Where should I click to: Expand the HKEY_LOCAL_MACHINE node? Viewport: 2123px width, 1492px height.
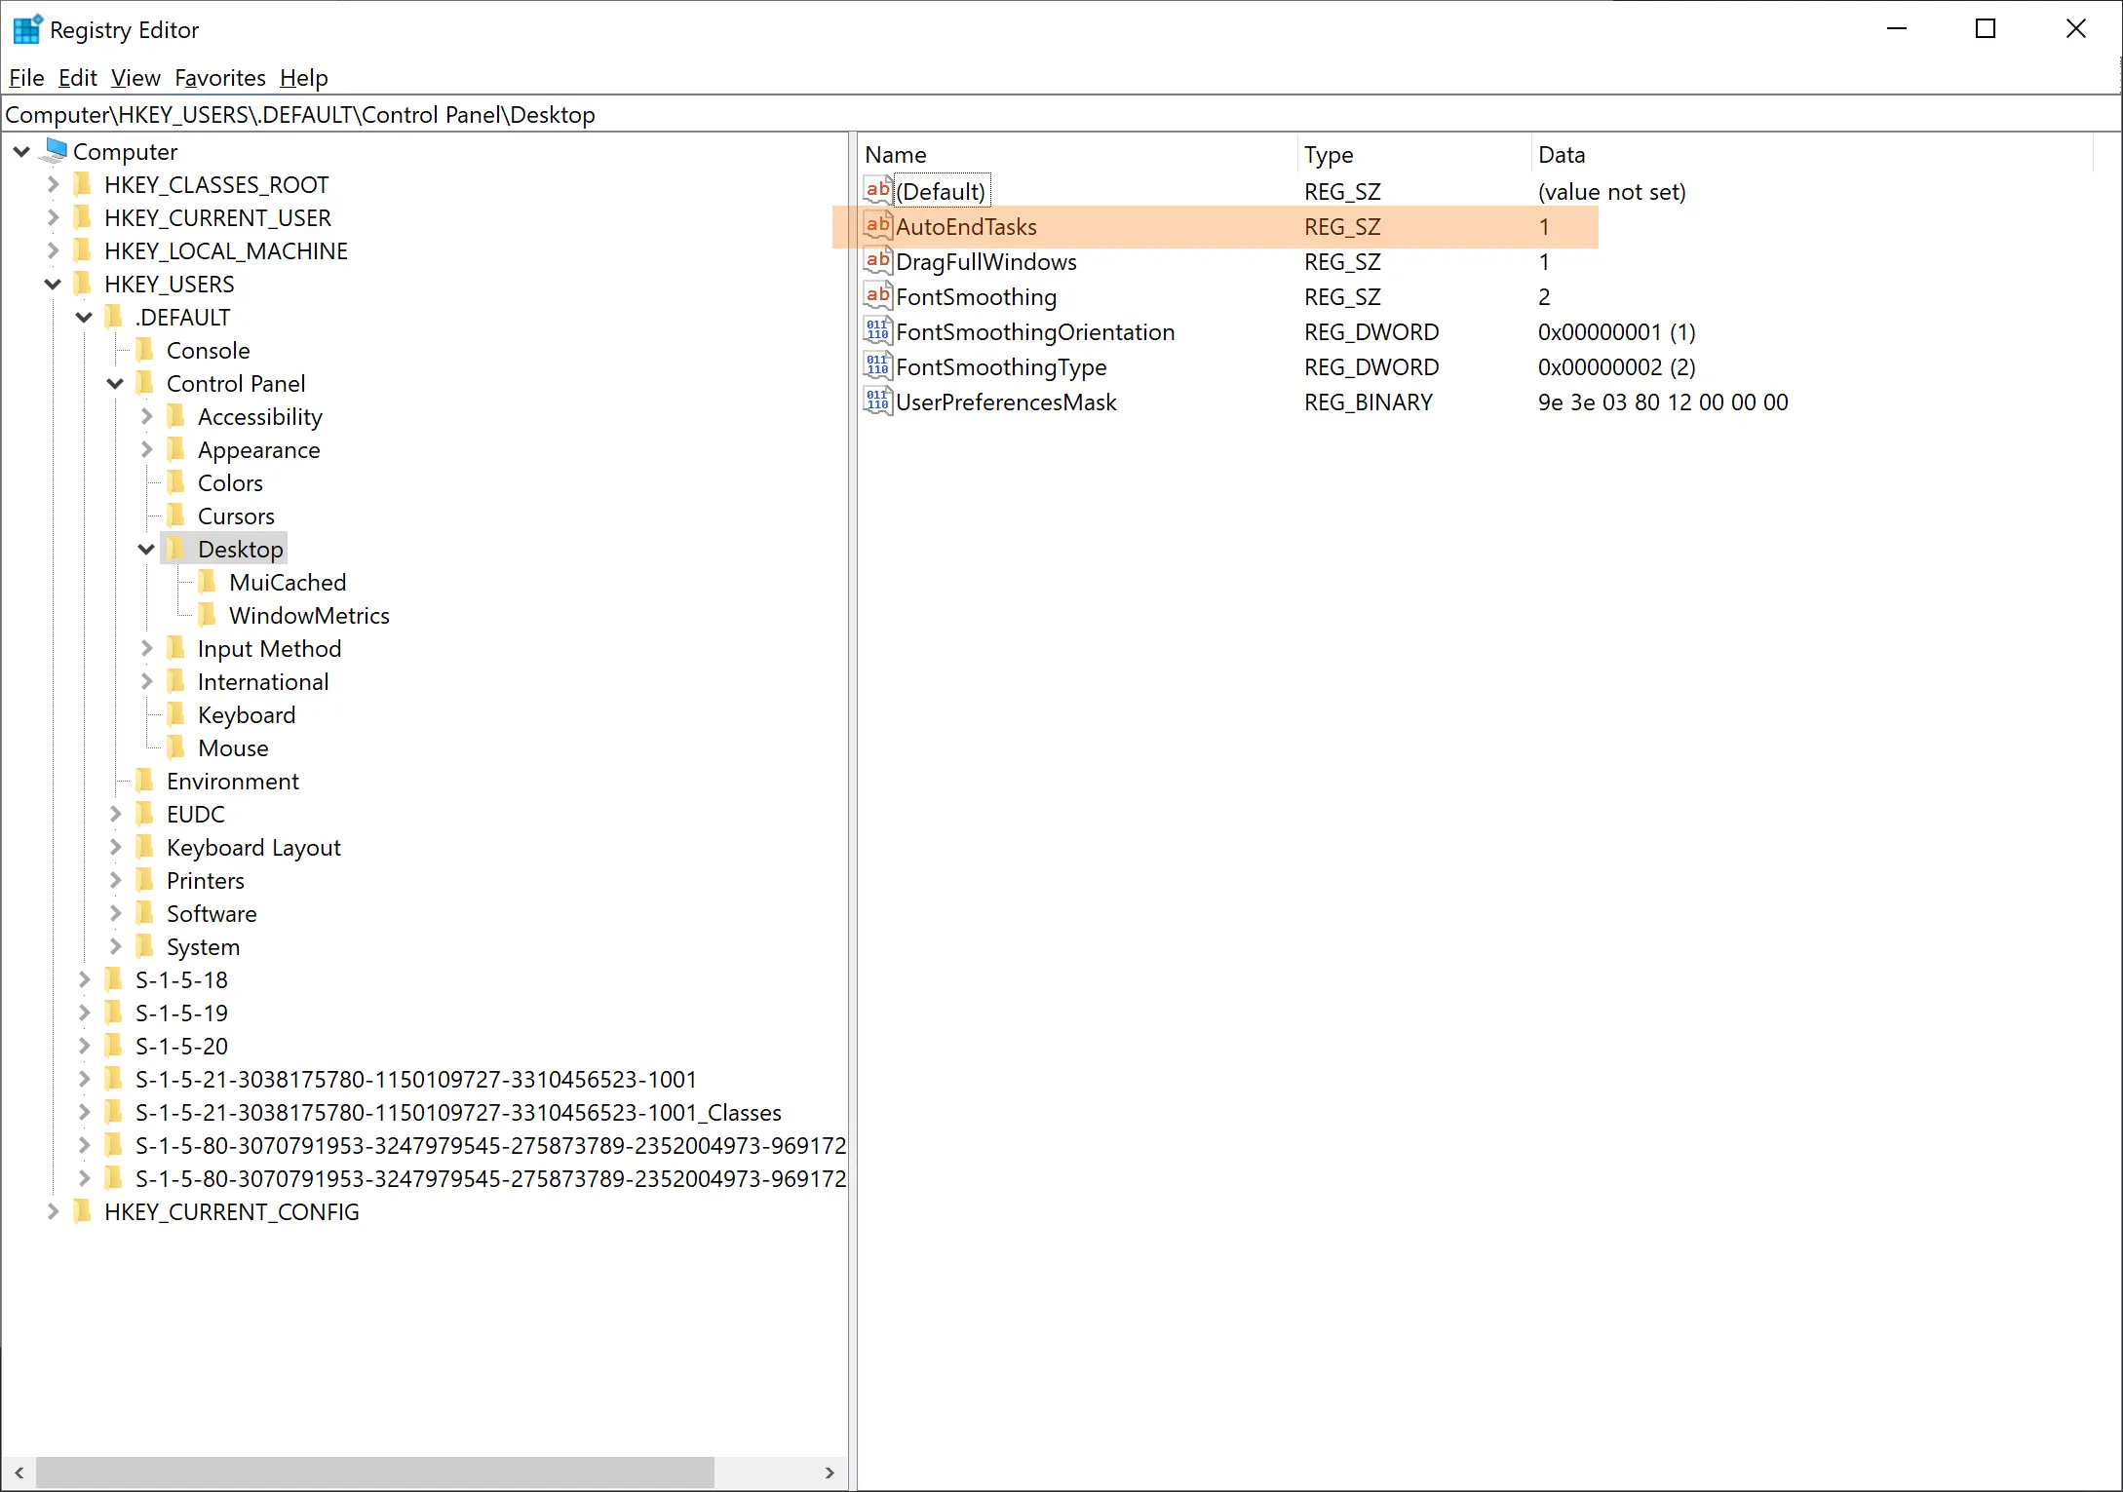point(53,250)
